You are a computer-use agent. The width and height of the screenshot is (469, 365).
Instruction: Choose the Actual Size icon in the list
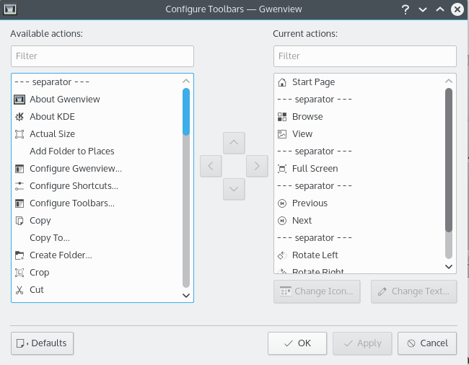pos(19,134)
